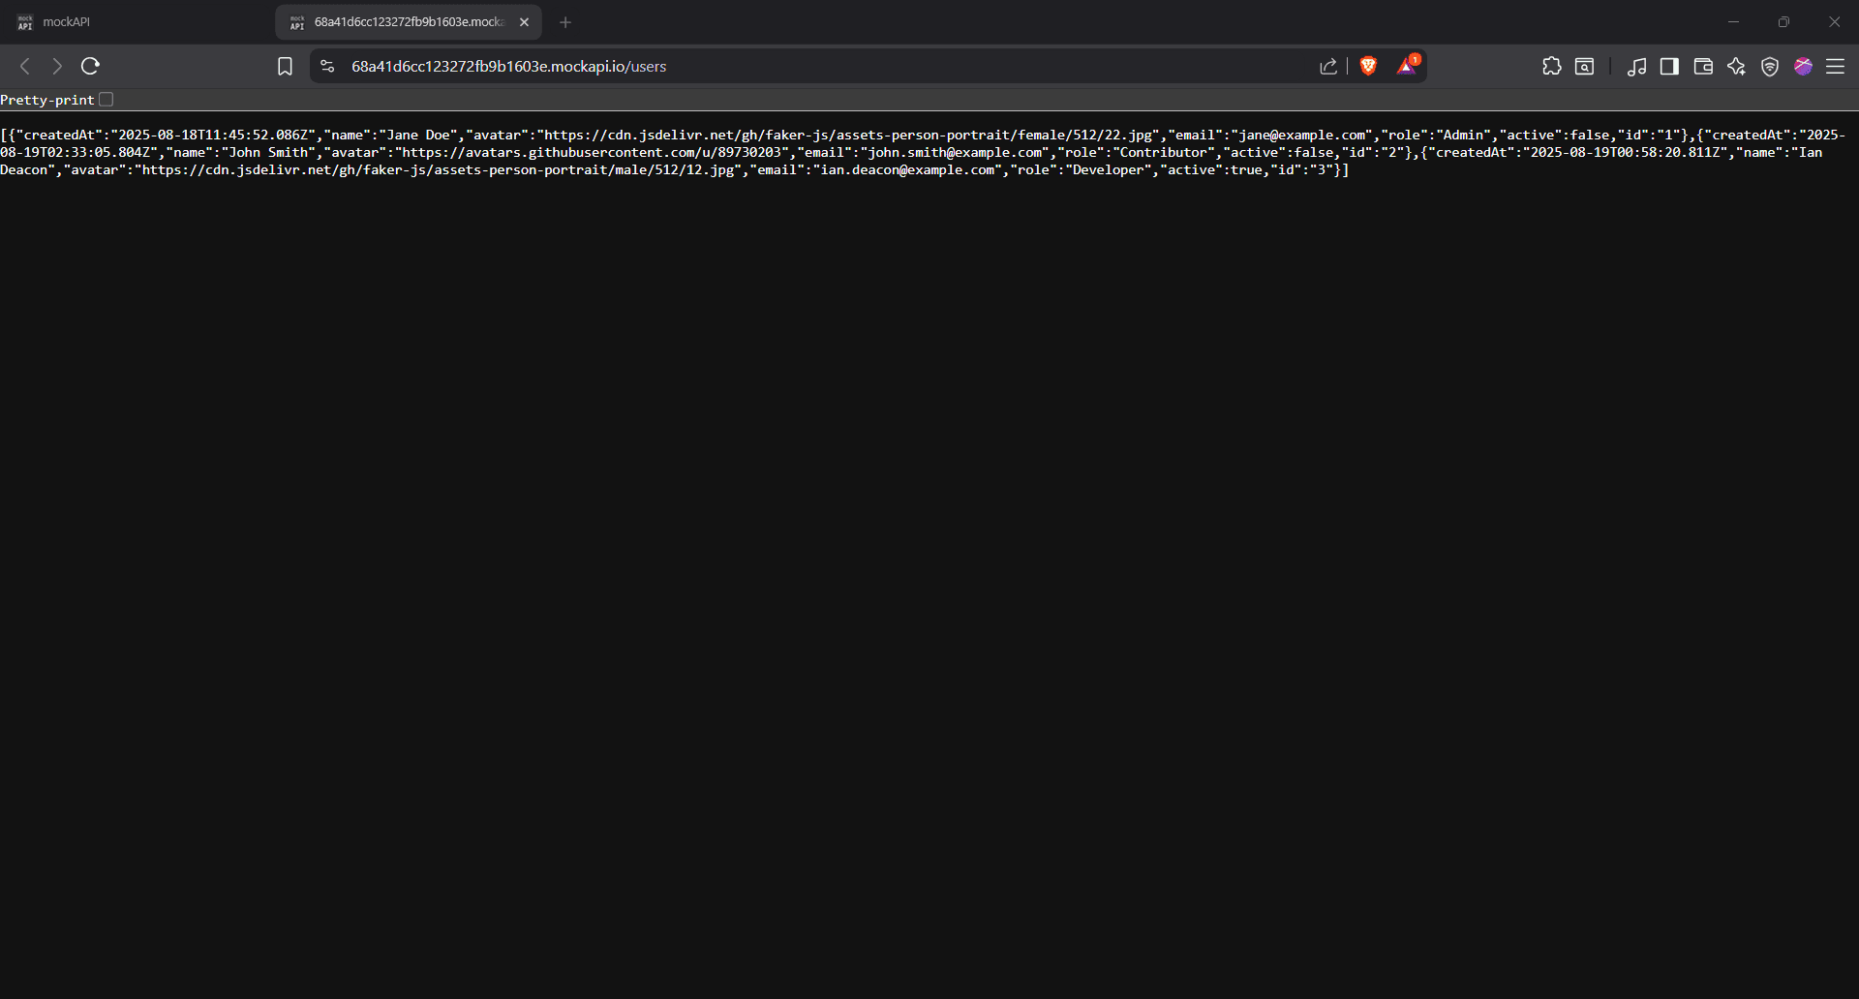Open the profile avatar menu
This screenshot has width=1859, height=999.
[1803, 66]
